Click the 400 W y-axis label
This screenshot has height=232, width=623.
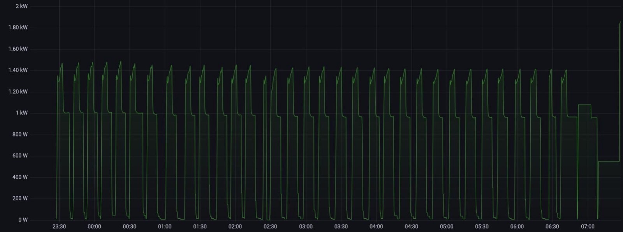point(19,177)
